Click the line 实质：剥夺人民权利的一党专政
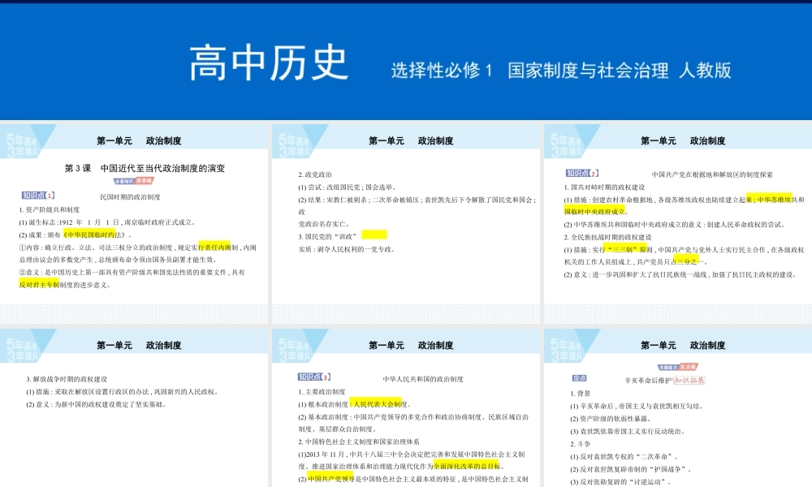 347,249
